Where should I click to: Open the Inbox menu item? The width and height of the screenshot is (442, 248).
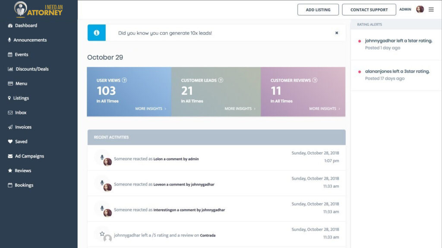(20, 112)
